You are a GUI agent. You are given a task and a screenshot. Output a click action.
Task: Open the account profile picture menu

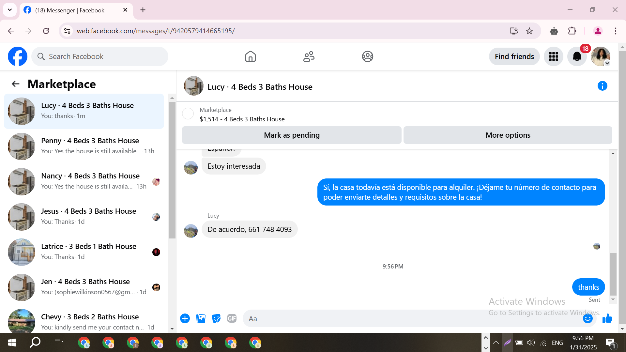[600, 56]
